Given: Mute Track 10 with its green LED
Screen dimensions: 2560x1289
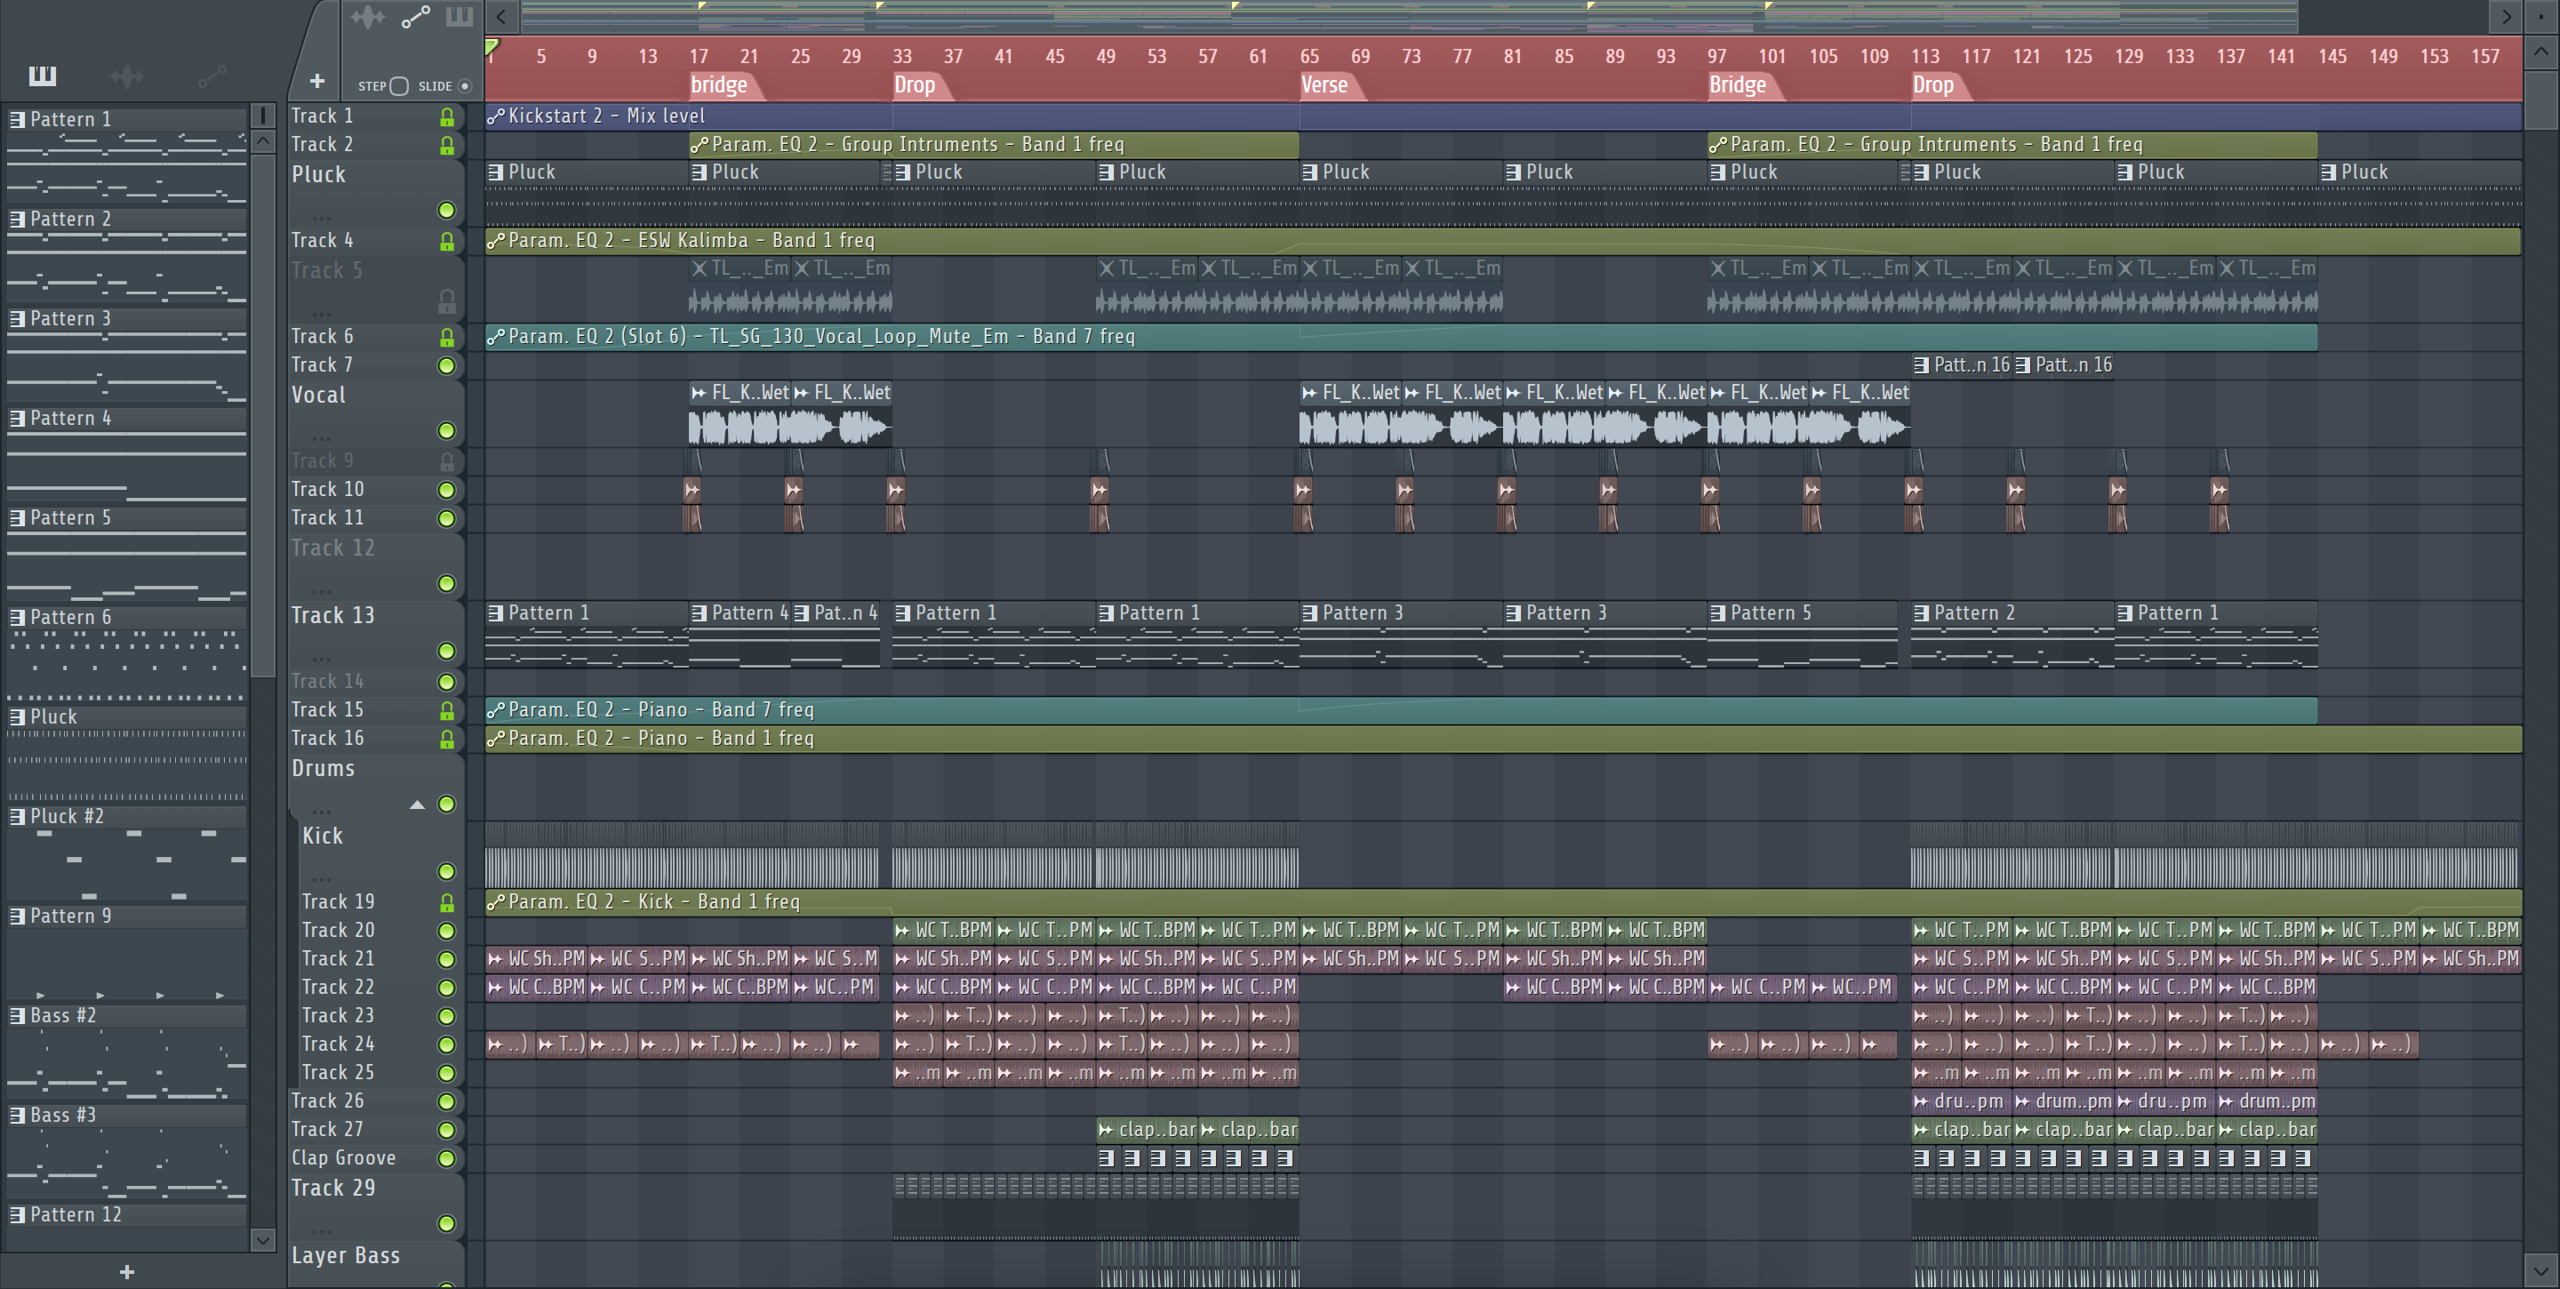Looking at the screenshot, I should (x=446, y=490).
